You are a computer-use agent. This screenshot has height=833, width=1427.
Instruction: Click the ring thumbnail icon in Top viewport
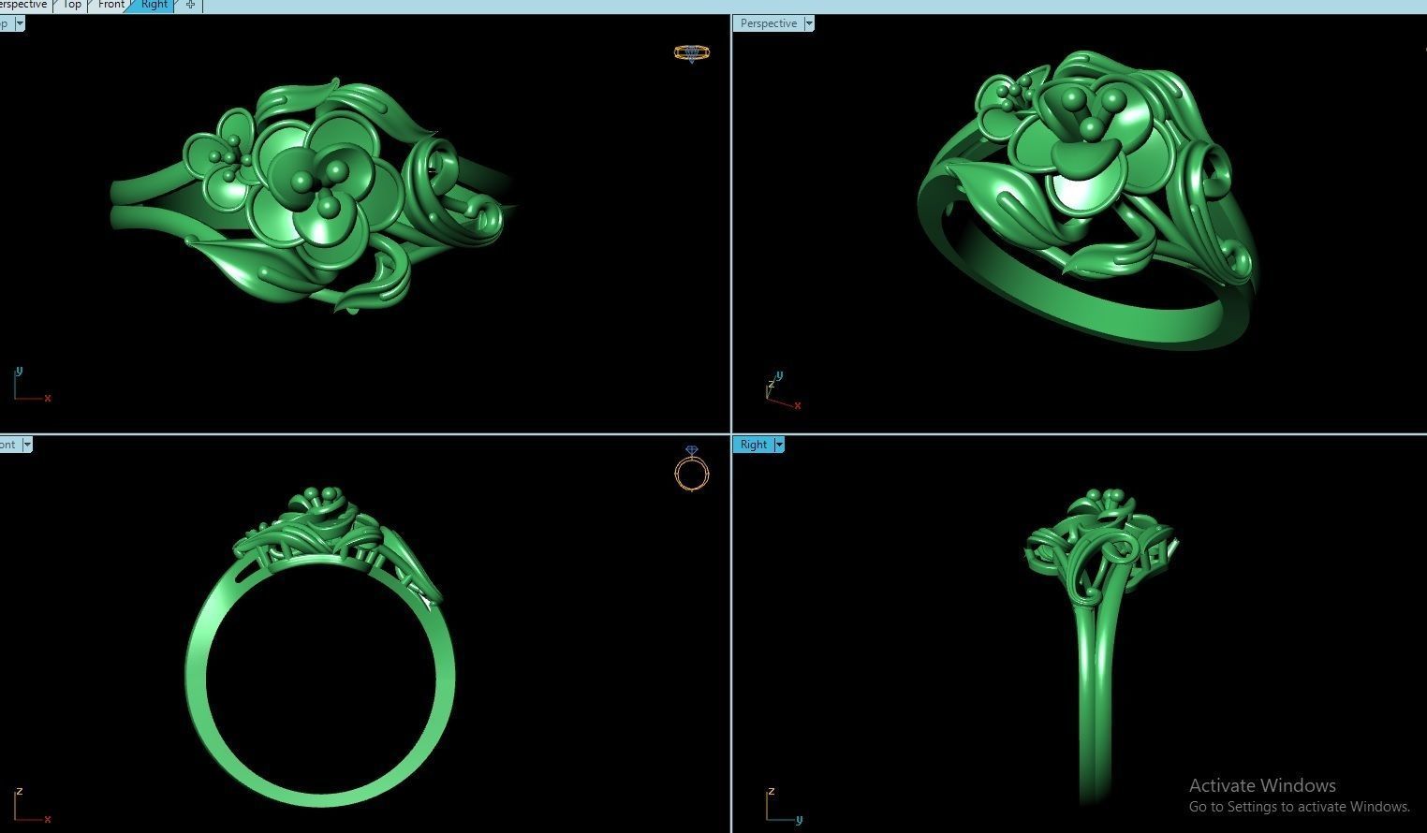coord(691,53)
